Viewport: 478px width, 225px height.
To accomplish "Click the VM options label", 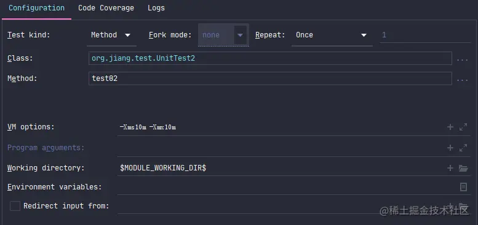I will pos(31,127).
